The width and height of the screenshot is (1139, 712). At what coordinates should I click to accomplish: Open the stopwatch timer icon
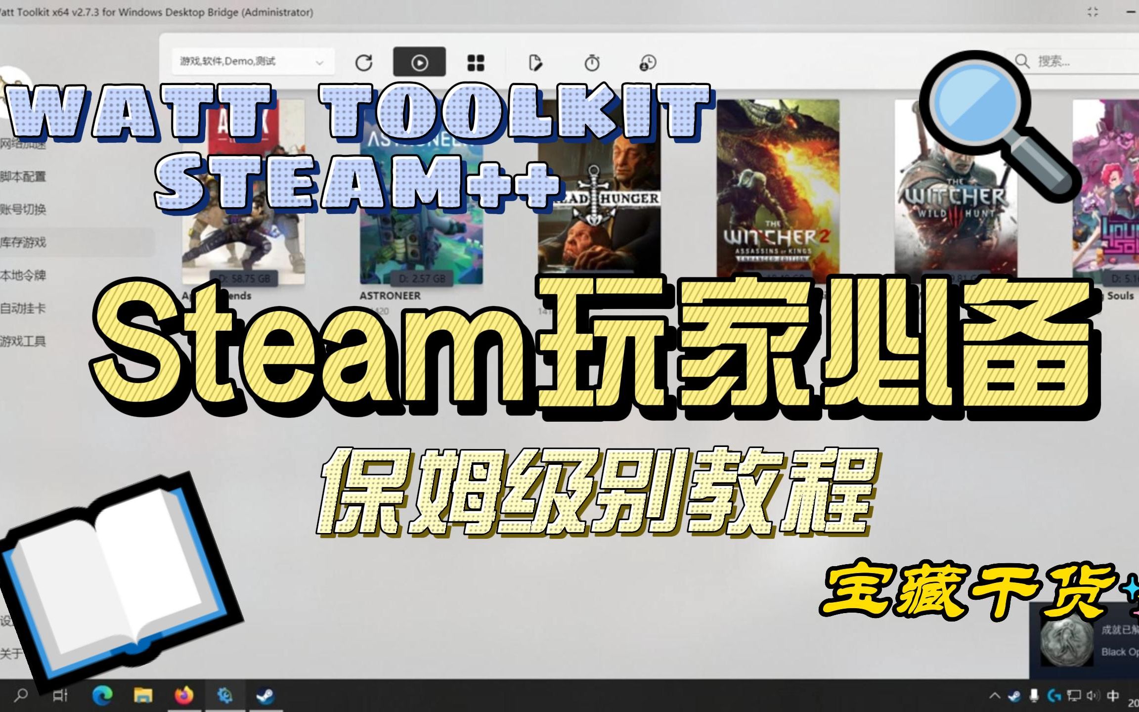592,63
